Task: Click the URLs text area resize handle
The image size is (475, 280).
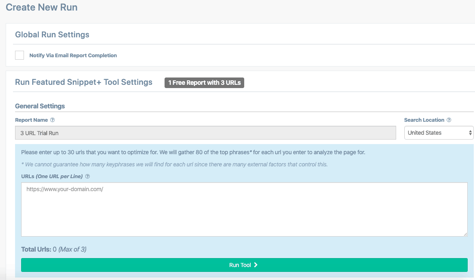Action: [465, 234]
